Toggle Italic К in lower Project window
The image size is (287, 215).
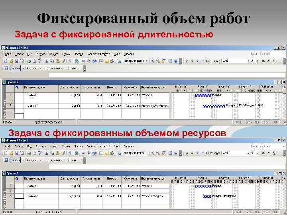point(269,153)
